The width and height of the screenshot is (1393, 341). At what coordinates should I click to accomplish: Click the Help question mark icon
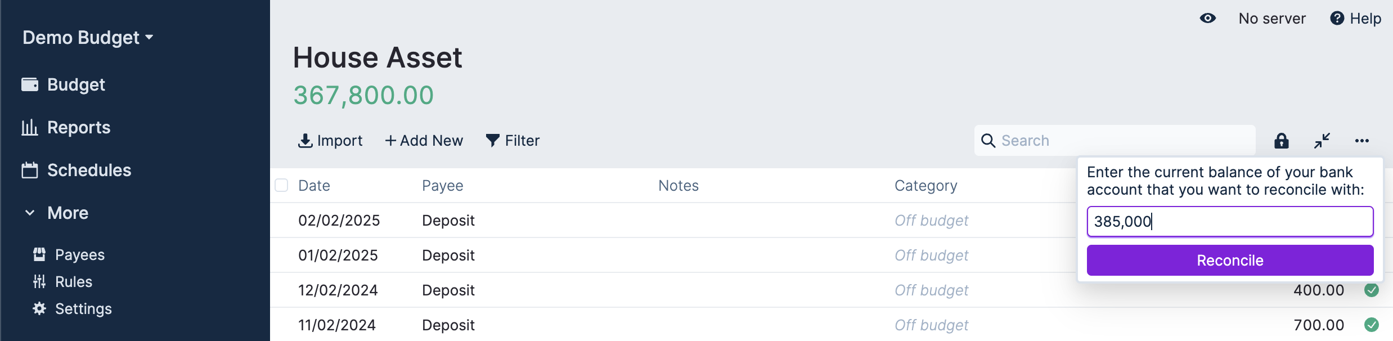tap(1337, 19)
